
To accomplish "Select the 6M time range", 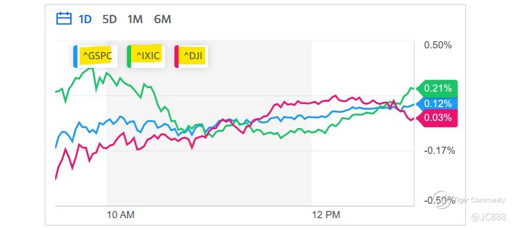I will 162,20.
